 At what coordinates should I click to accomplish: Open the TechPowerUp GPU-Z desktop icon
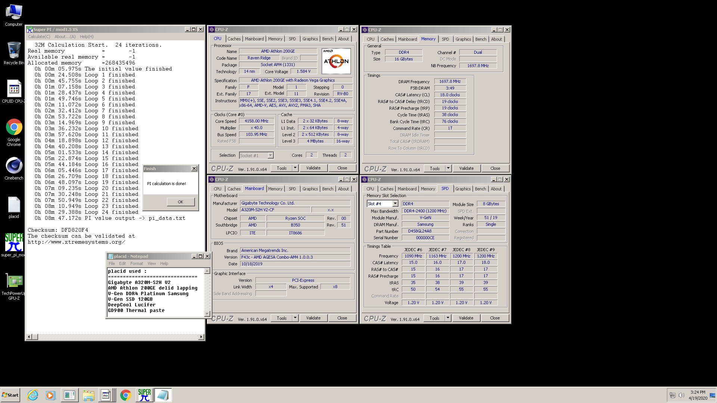14,287
